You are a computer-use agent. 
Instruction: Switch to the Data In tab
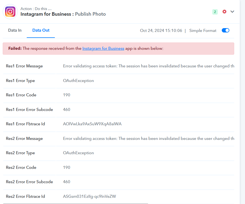[15, 30]
